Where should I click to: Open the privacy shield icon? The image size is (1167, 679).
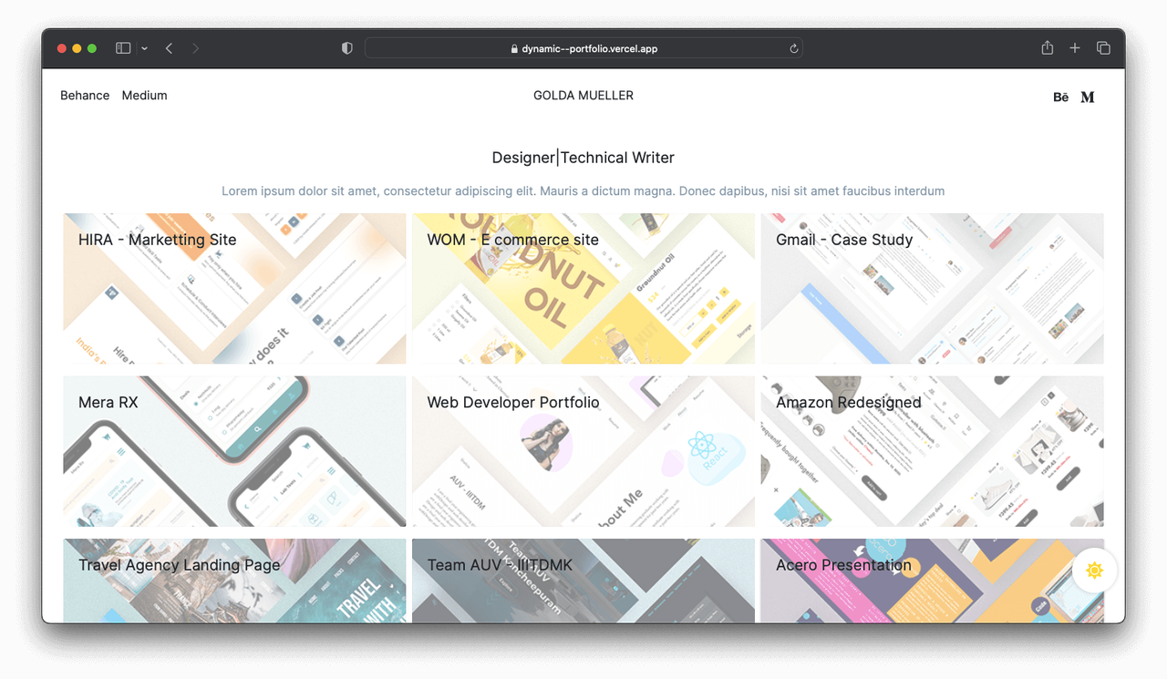tap(346, 48)
